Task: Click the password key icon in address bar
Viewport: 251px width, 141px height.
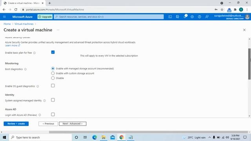Action: 216,9
